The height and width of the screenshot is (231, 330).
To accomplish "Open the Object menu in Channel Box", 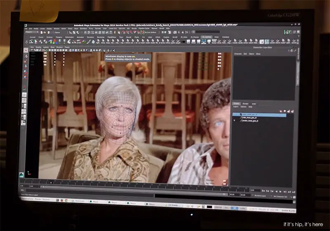I will click(251, 54).
